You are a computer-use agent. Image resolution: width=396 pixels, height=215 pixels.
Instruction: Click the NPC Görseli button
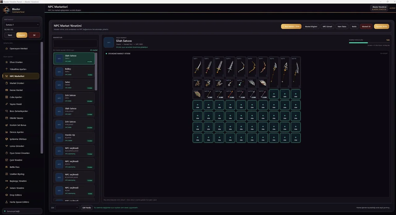click(327, 27)
